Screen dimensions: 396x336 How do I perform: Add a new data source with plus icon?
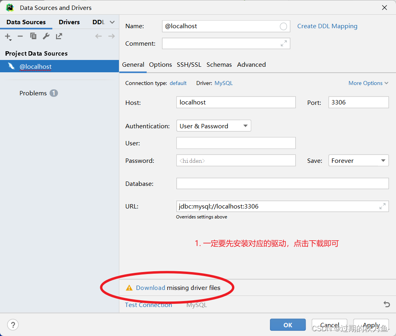(8, 37)
